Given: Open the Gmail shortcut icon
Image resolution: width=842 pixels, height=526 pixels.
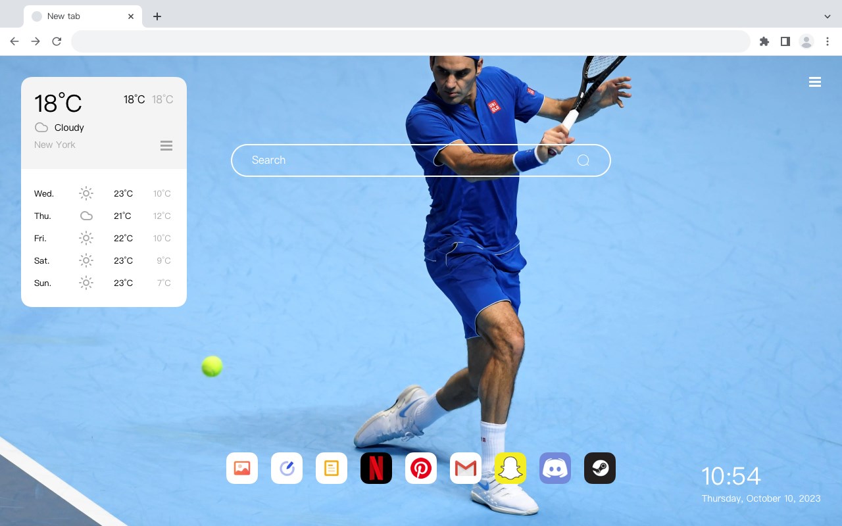Looking at the screenshot, I should (x=466, y=468).
